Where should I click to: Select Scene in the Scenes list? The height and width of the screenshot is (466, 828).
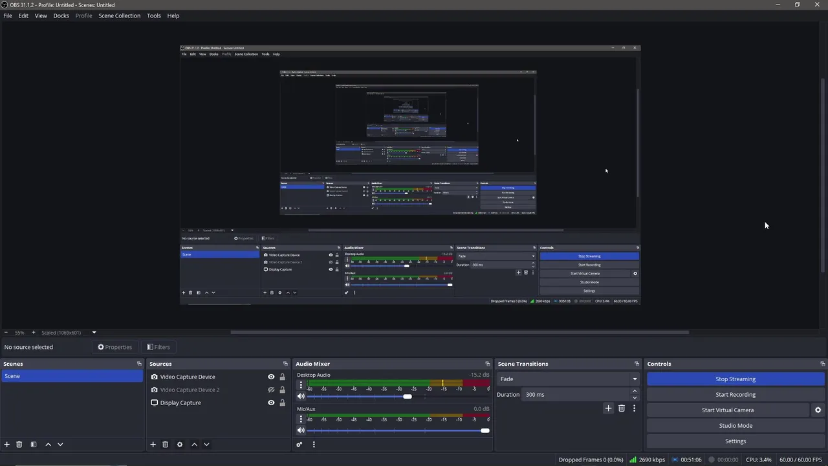pos(72,376)
